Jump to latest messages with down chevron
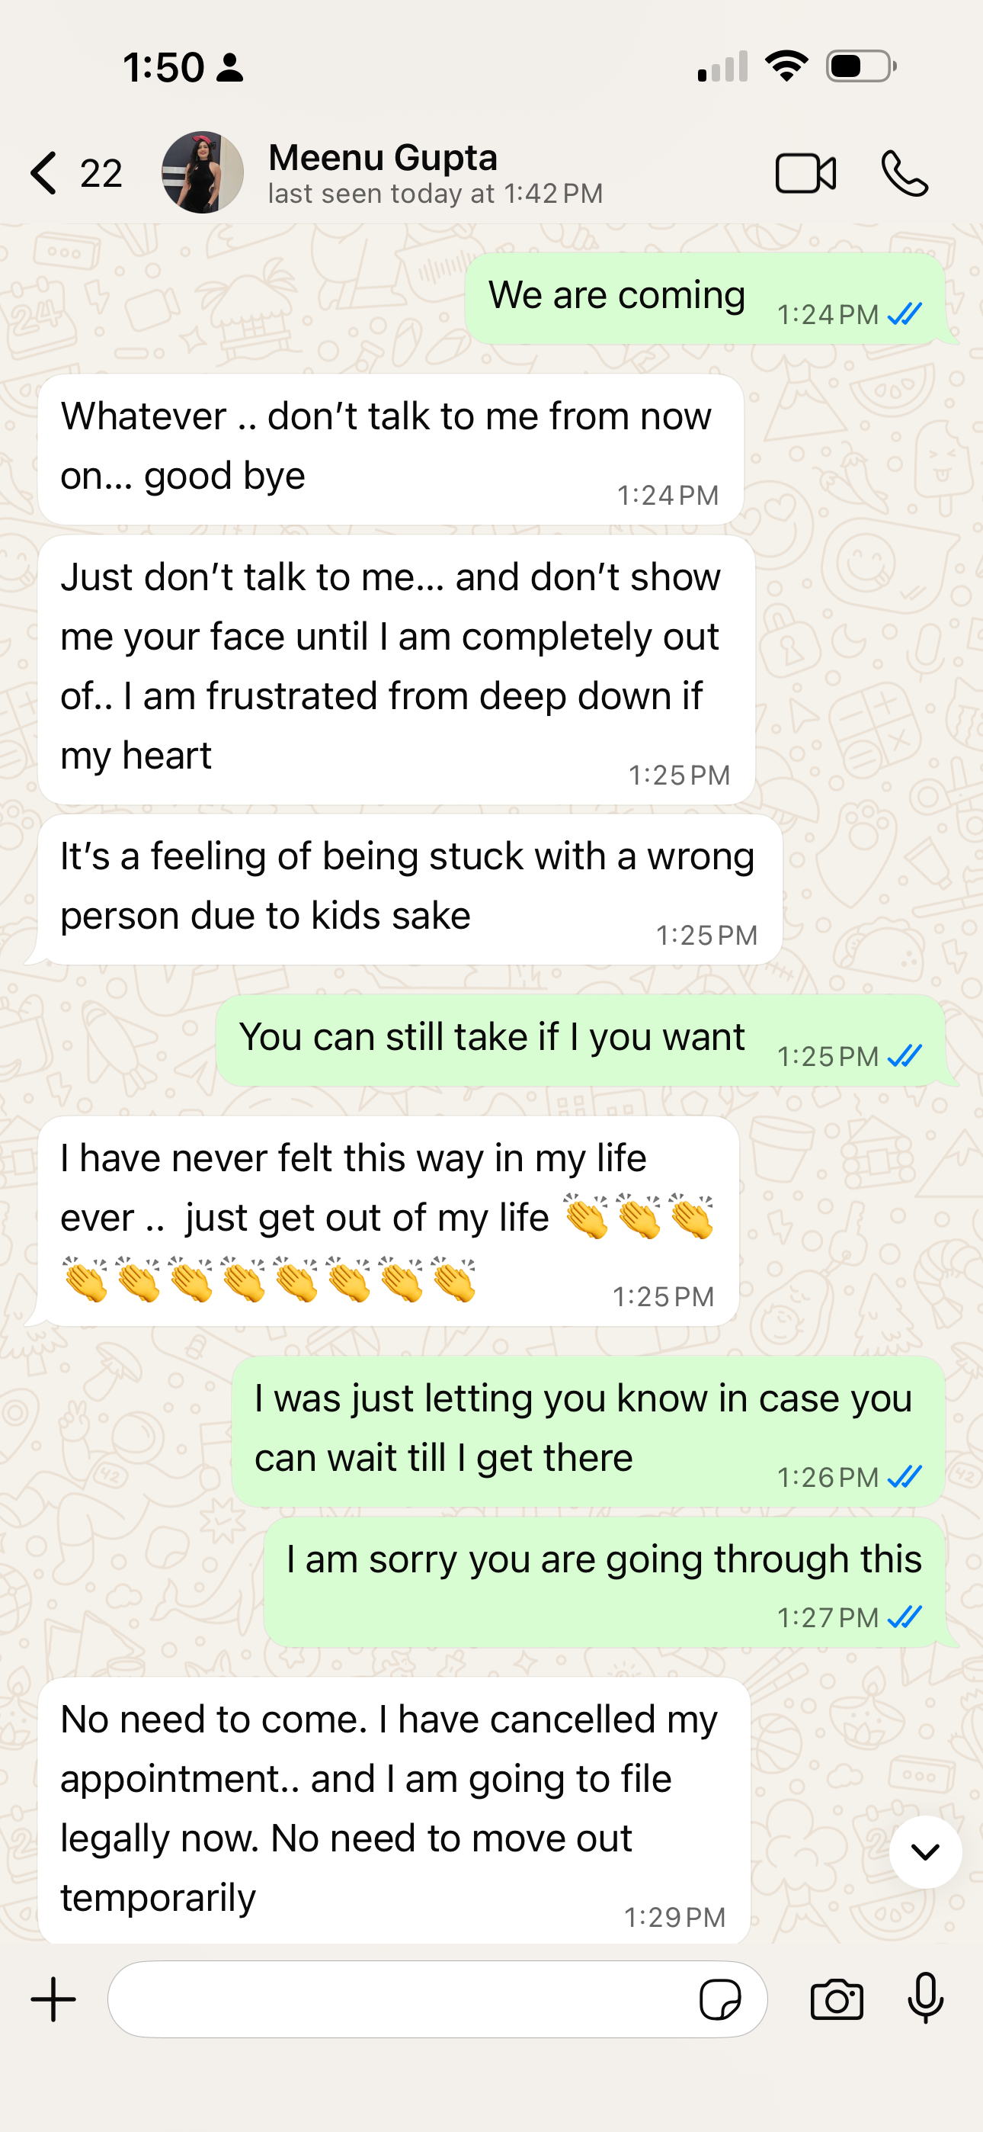This screenshot has height=2132, width=983. click(925, 1851)
